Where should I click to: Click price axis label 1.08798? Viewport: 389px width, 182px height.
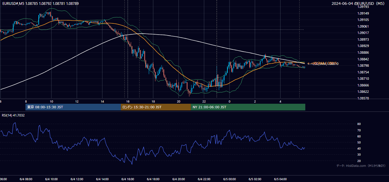pyautogui.click(x=363, y=66)
